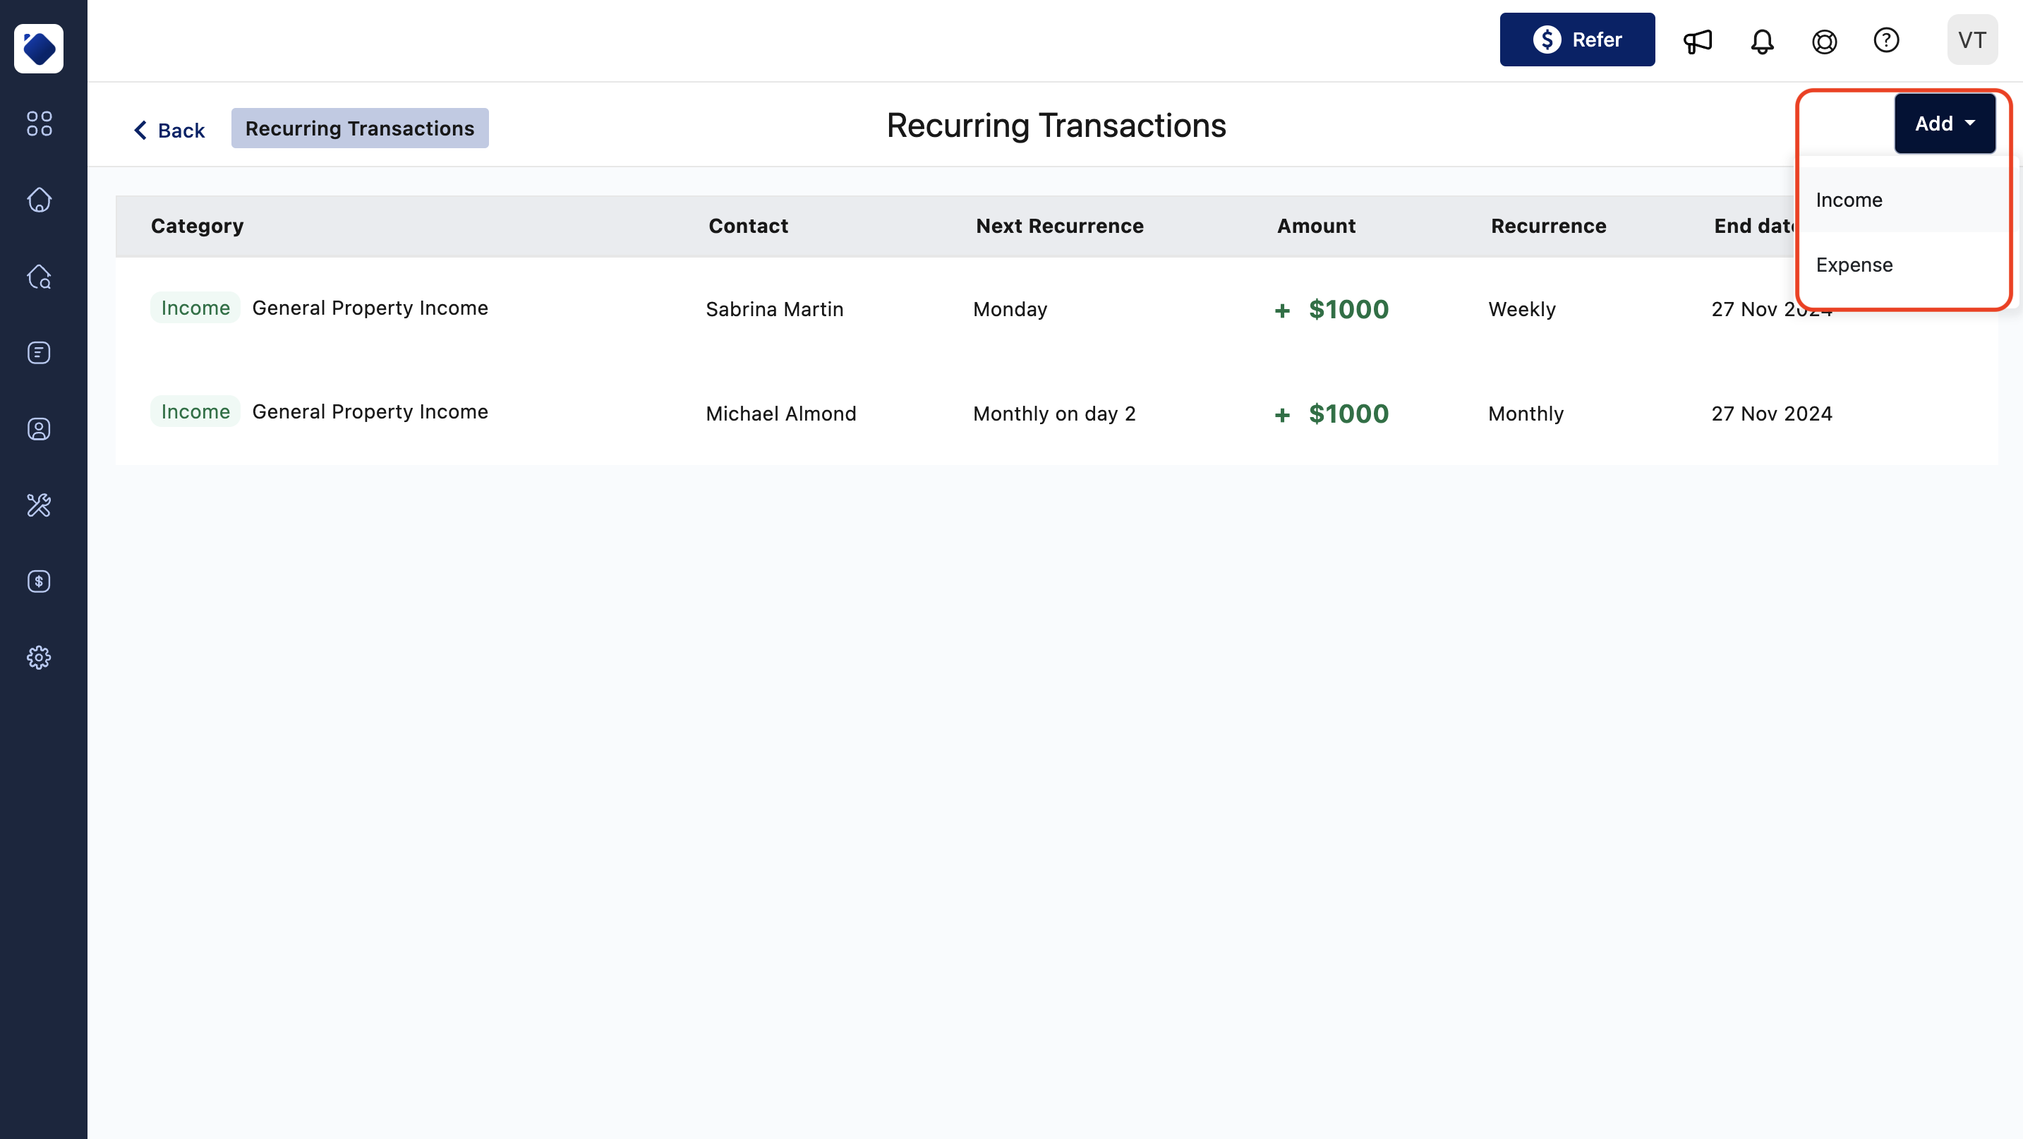Image resolution: width=2023 pixels, height=1139 pixels.
Task: Open Sabrina Martin's weekly transaction row
Action: [773, 308]
